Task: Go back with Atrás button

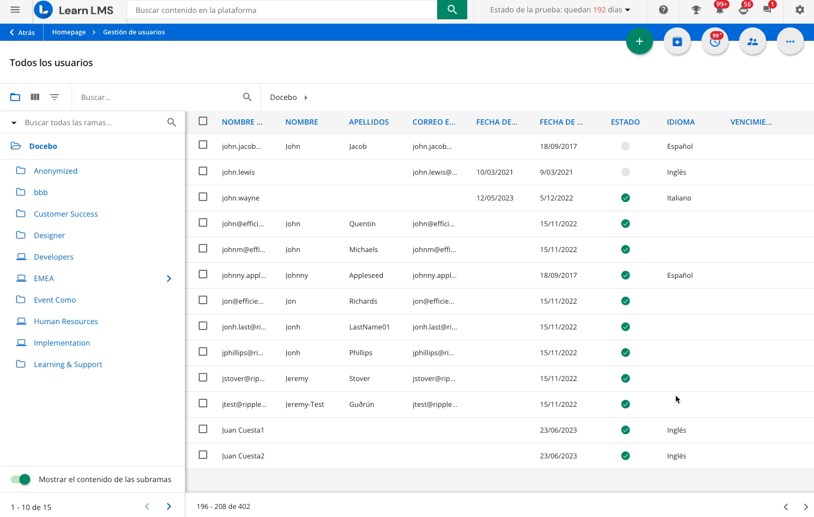Action: click(x=22, y=32)
